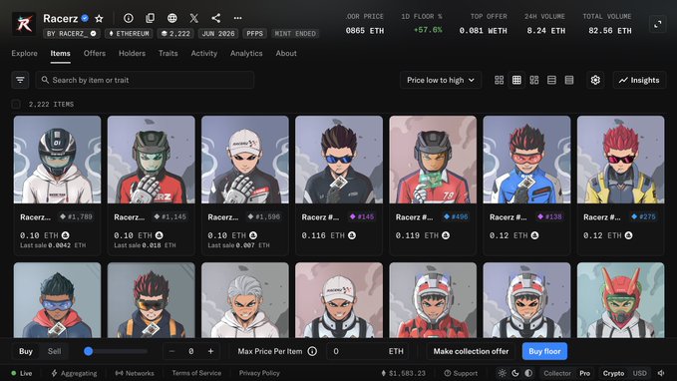
Task: Open Support in the status bar
Action: click(461, 373)
